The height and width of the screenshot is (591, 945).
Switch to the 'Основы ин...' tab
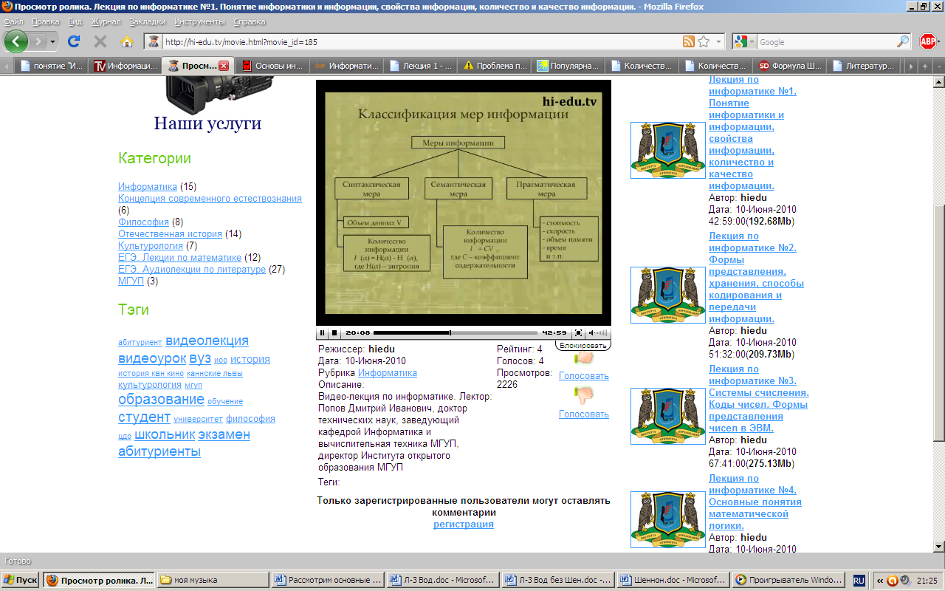[272, 66]
